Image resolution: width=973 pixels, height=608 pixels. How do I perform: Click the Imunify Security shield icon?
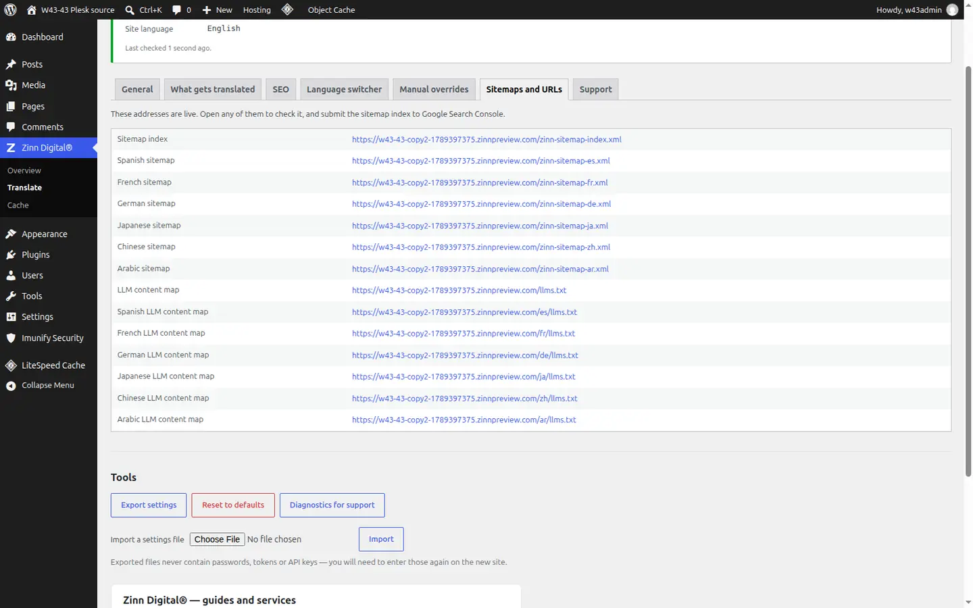[x=11, y=338]
